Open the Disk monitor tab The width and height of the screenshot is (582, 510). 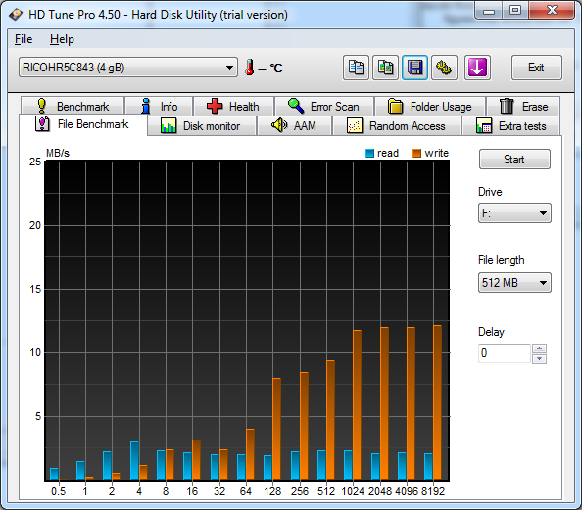coord(201,126)
